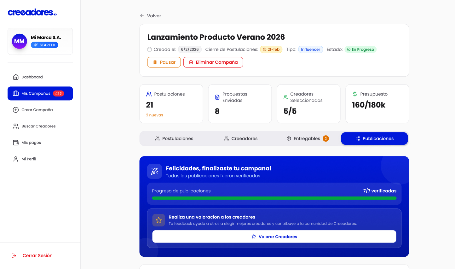
Task: Click the green publications progress bar
Action: [274, 198]
